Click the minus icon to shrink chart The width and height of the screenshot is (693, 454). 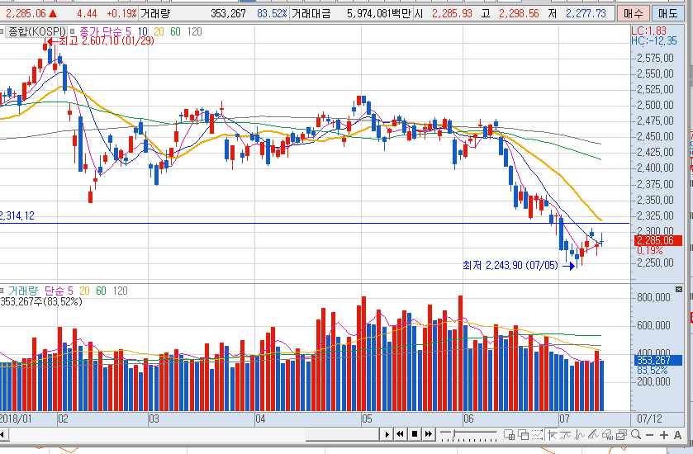coord(650,435)
